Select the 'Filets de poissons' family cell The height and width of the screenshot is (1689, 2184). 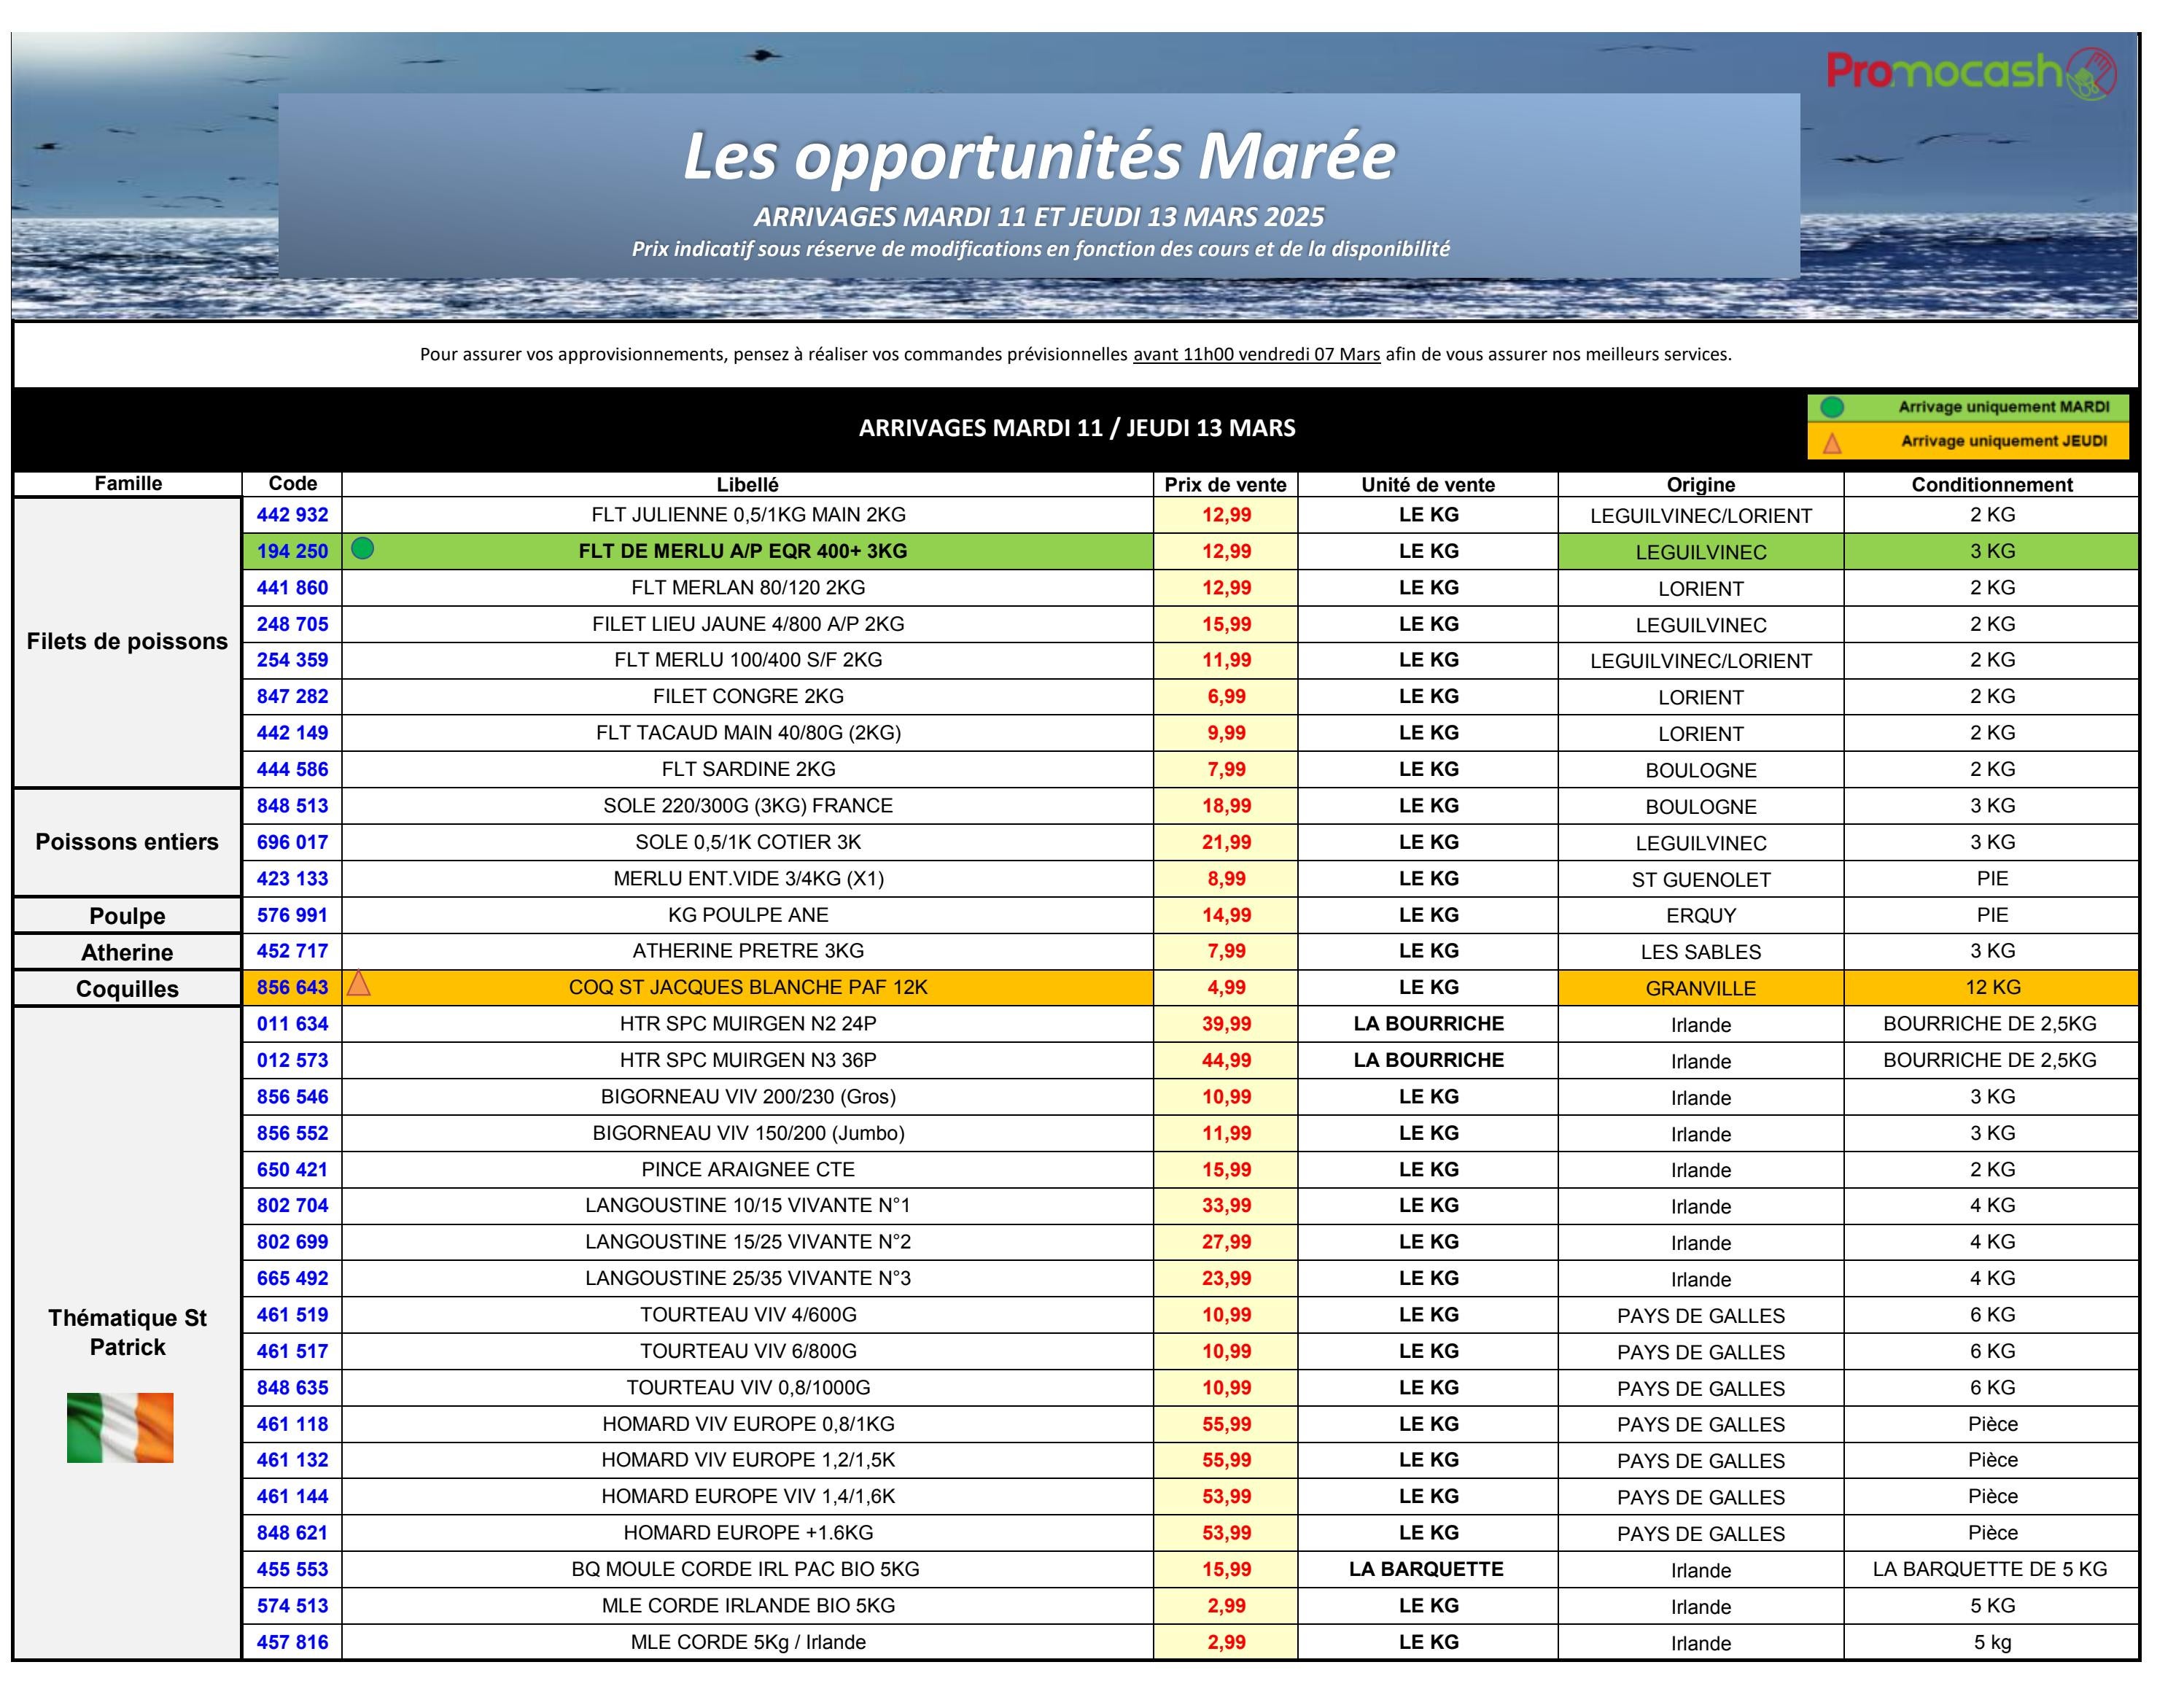(128, 642)
